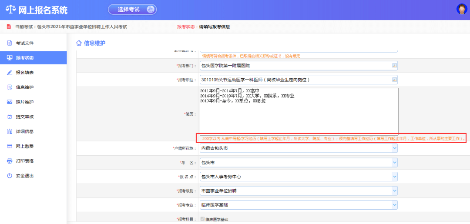The width and height of the screenshot is (470, 224).
Task: Click the 照片维护 picture icon
Action: 10,102
